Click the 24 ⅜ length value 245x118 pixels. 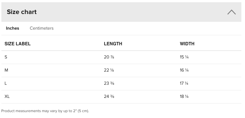(109, 96)
